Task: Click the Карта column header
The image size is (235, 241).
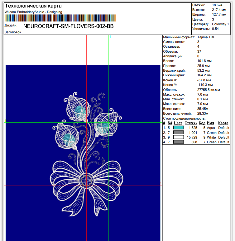Action: [x=223, y=123]
